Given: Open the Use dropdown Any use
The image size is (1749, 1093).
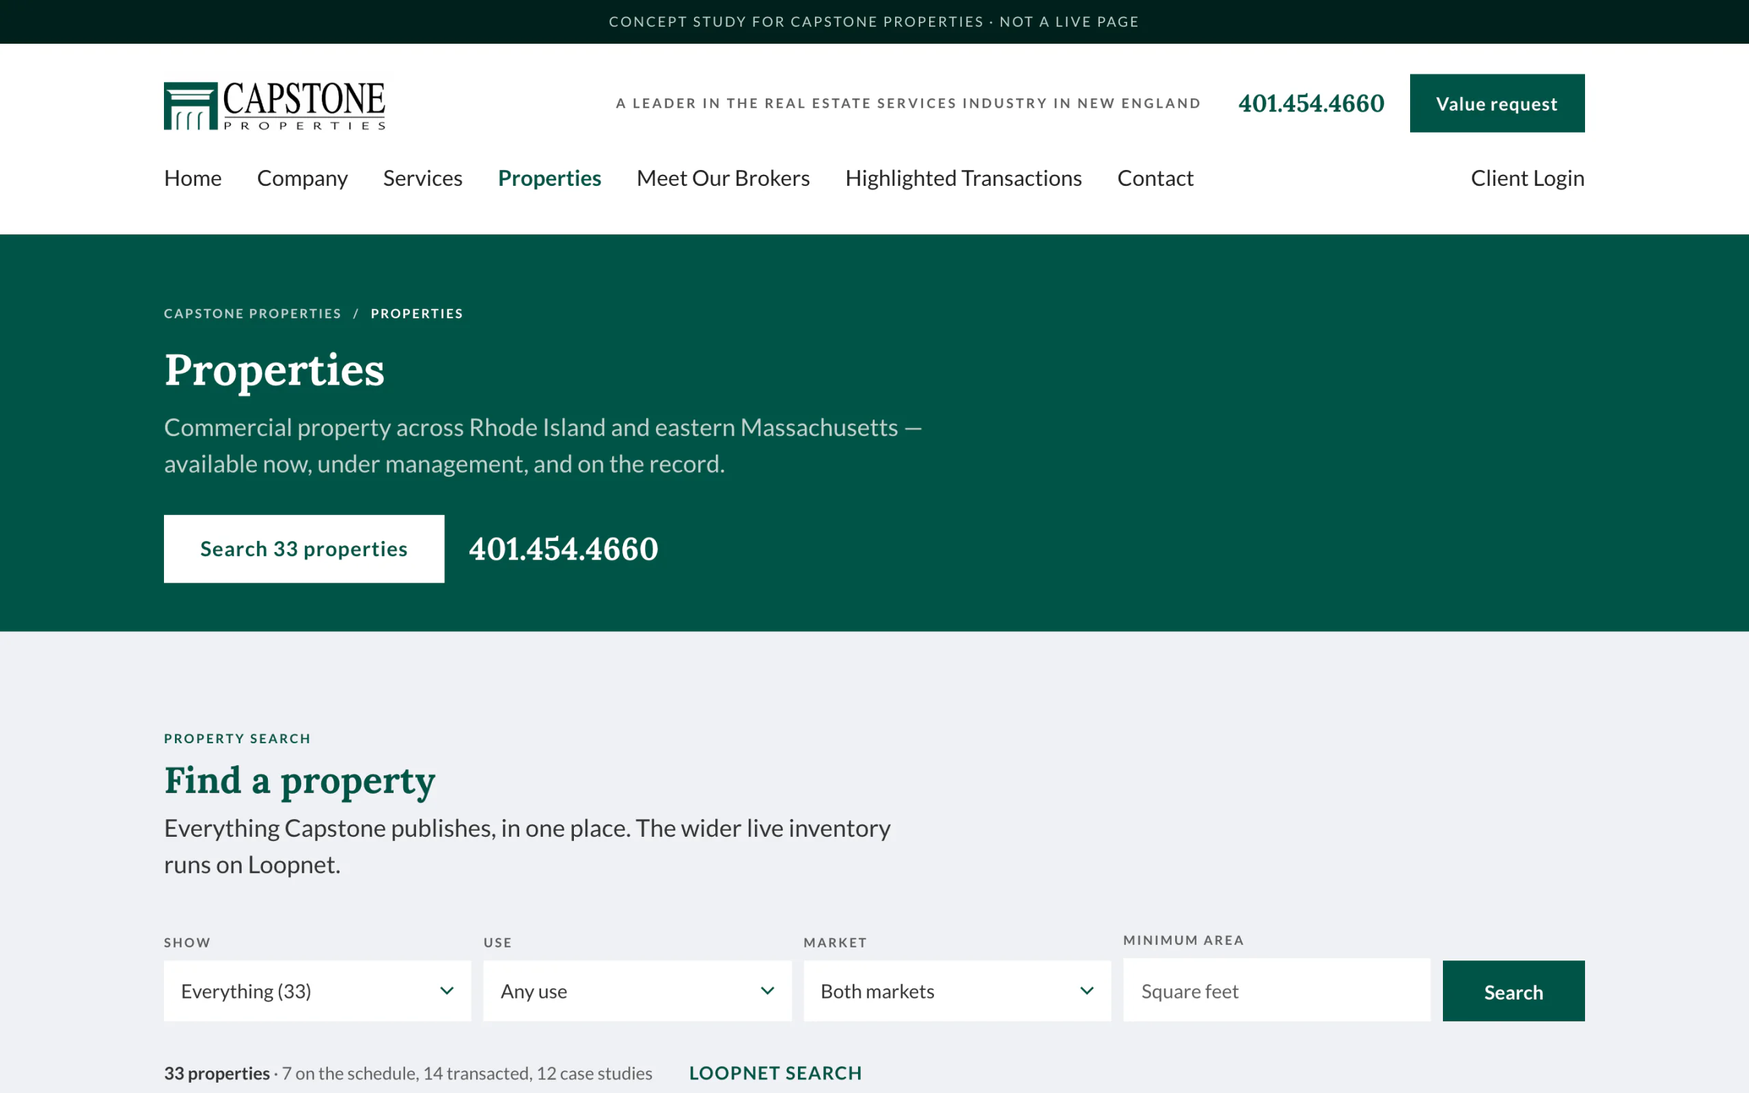Looking at the screenshot, I should click(637, 991).
